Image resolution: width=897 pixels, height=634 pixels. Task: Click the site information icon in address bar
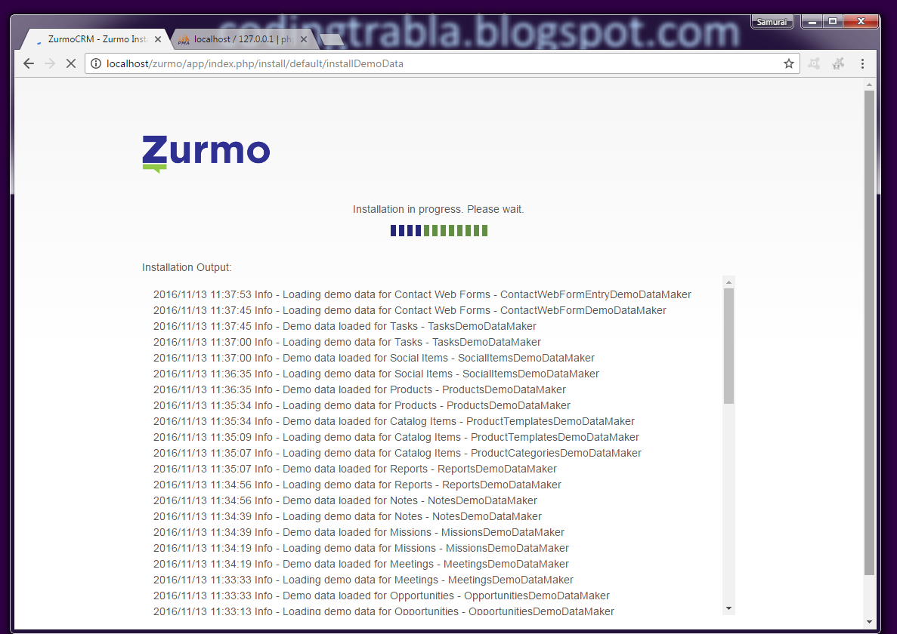96,63
